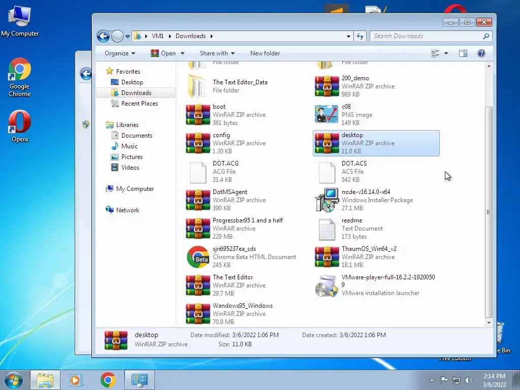Click the change view icon
Screen dimensions: 520x390
coord(435,53)
